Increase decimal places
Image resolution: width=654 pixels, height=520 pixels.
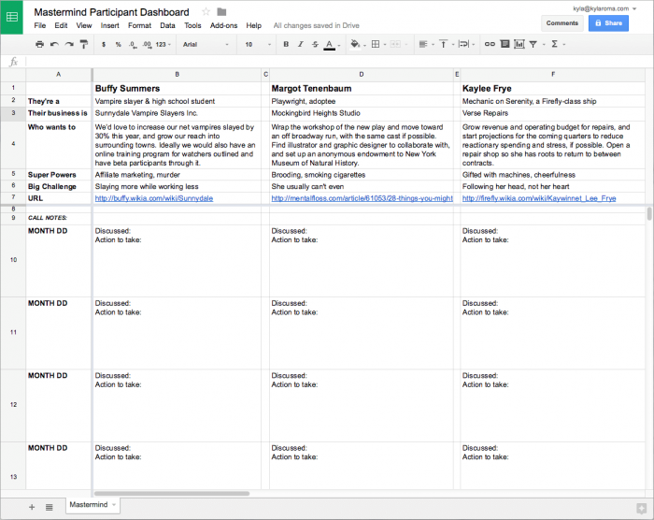click(147, 44)
